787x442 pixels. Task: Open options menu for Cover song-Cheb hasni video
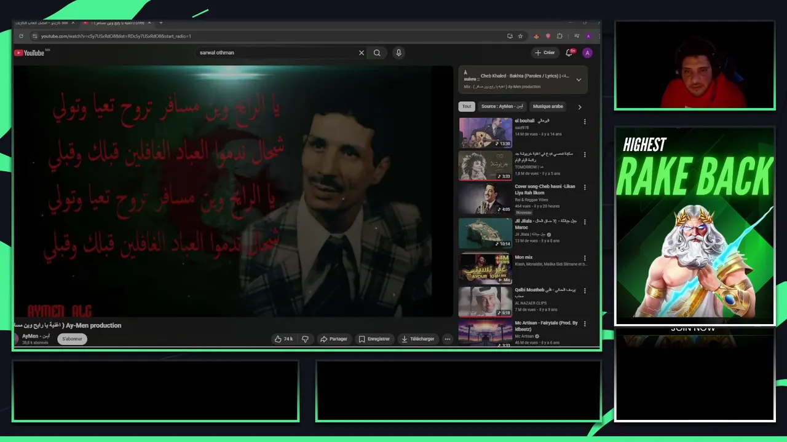coord(585,187)
